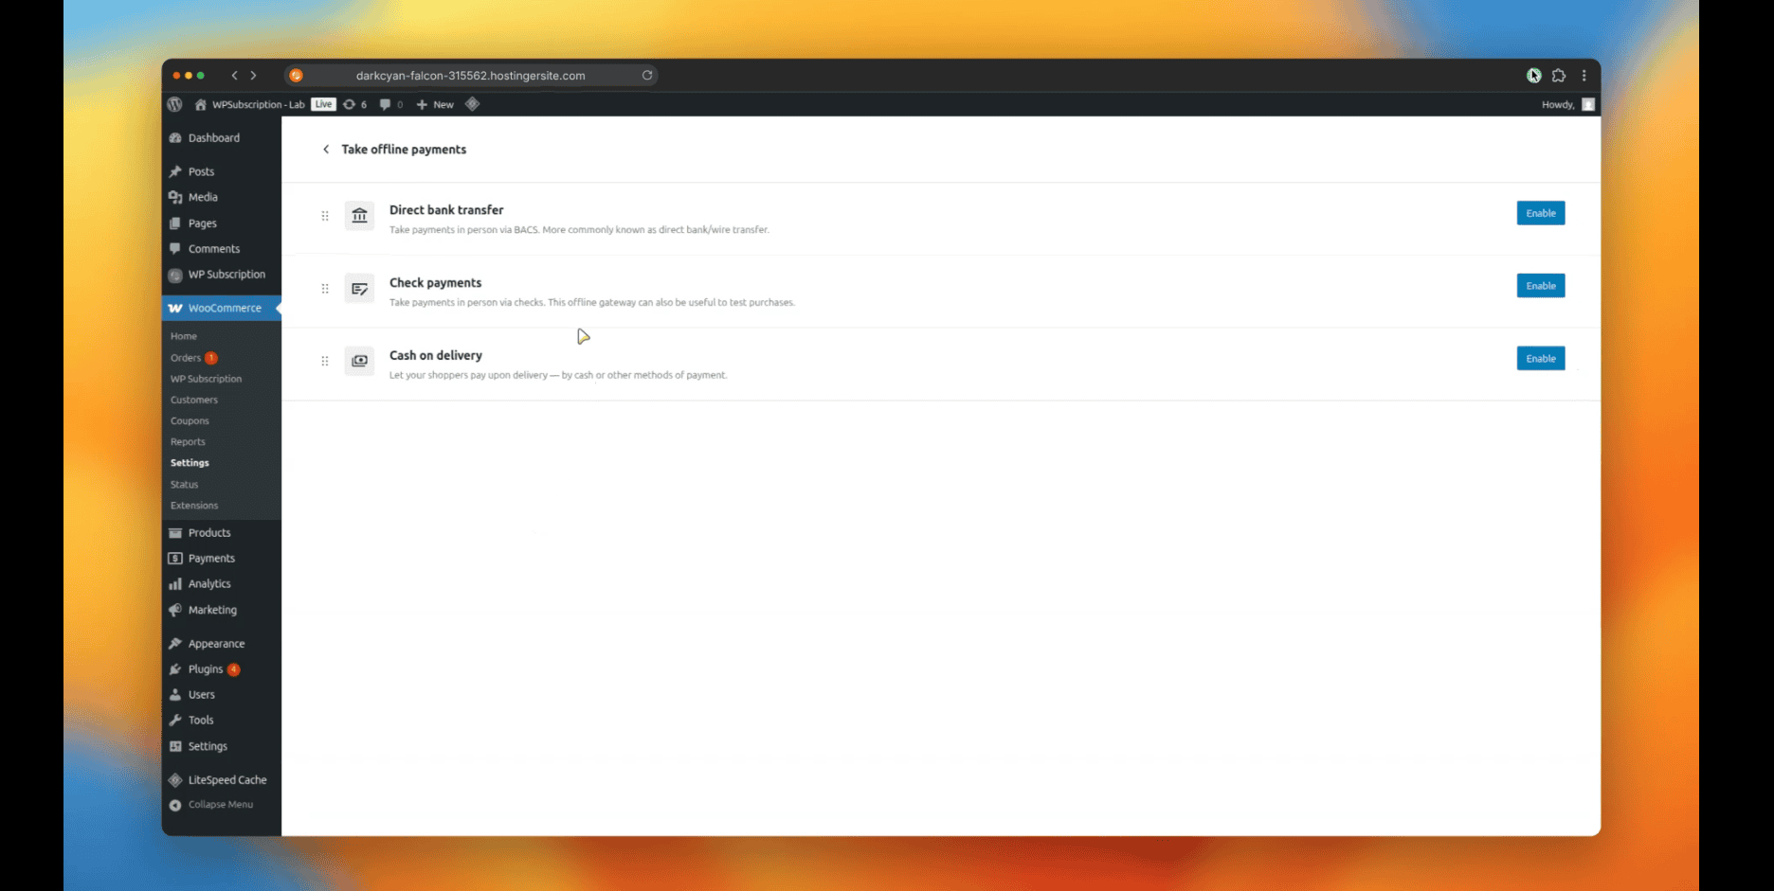Open Marketing menu
Viewport: 1774px width, 891px height.
(221, 610)
